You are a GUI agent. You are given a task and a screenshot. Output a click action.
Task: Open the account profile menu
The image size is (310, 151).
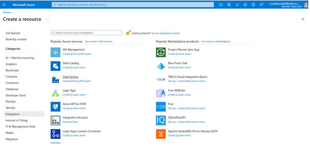click(x=306, y=5)
